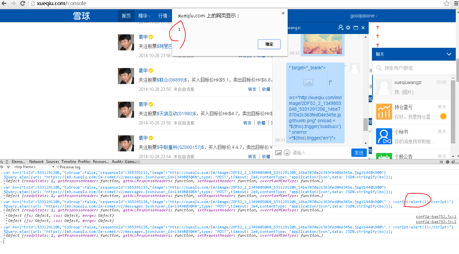Switch to the DevTools Timeline tab
Viewport: 459px width, 254px height.
pos(69,162)
